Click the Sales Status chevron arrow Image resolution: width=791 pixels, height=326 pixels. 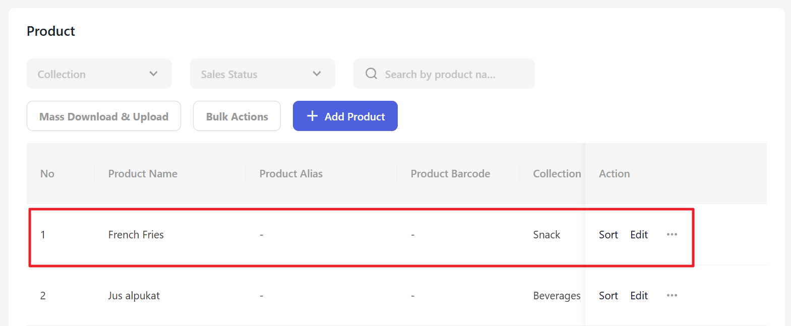tap(317, 74)
